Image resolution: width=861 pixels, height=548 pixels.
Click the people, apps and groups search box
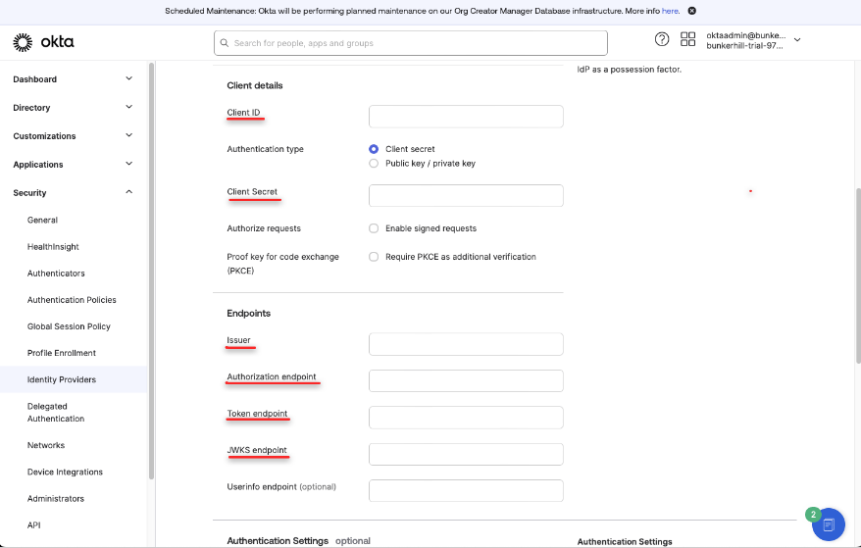(x=411, y=43)
